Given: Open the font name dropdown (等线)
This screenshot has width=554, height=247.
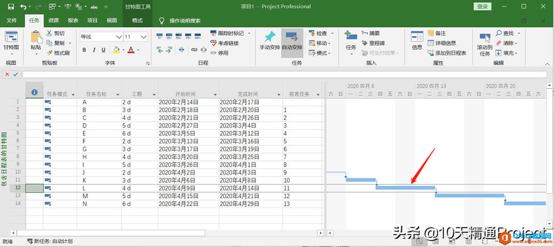Looking at the screenshot, I should 117,36.
